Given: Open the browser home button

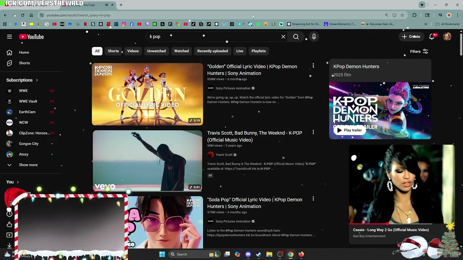Looking at the screenshot, I should (31, 15).
